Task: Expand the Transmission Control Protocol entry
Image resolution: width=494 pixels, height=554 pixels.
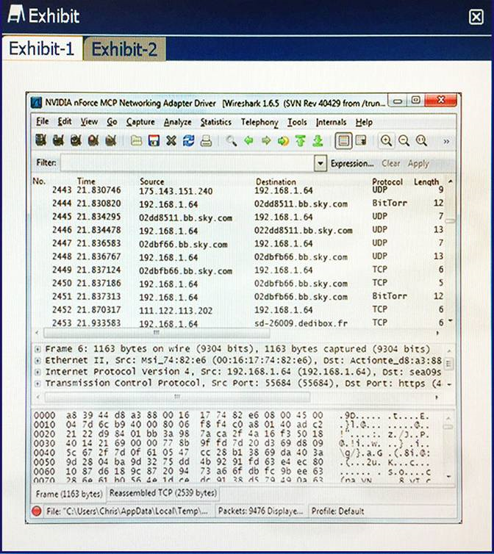Action: 37,383
